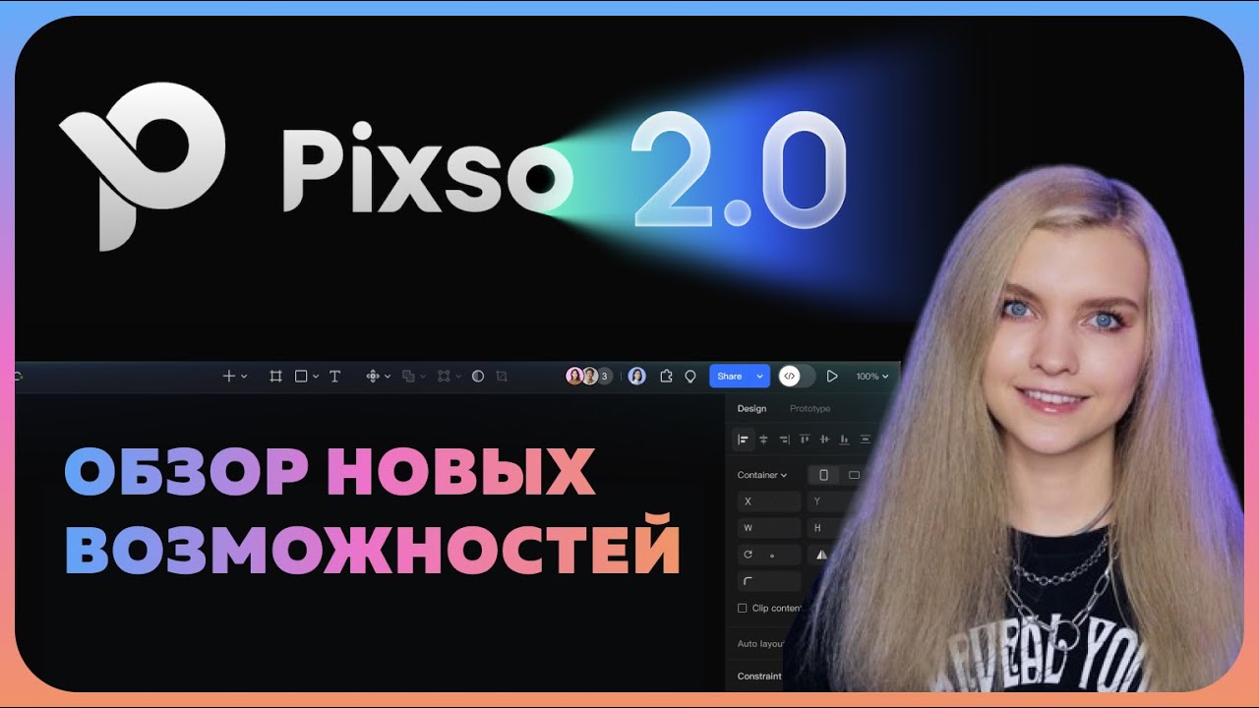Click the align right icon

coord(784,440)
